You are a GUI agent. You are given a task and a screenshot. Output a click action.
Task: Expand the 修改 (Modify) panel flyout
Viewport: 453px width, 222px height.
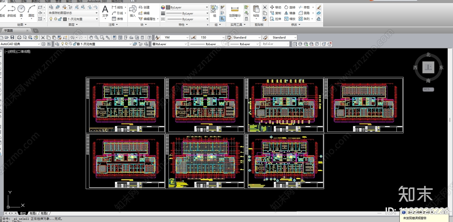coord(296,25)
